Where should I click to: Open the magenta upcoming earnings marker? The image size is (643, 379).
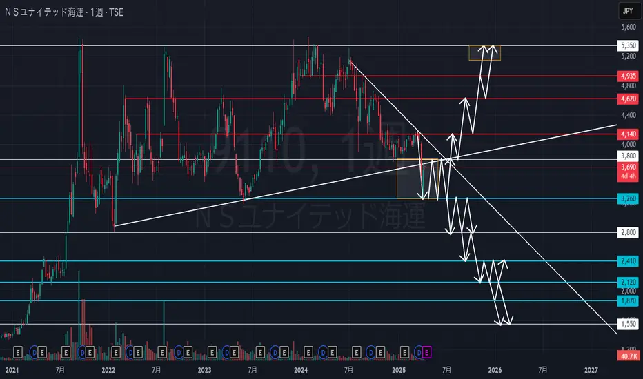click(427, 352)
